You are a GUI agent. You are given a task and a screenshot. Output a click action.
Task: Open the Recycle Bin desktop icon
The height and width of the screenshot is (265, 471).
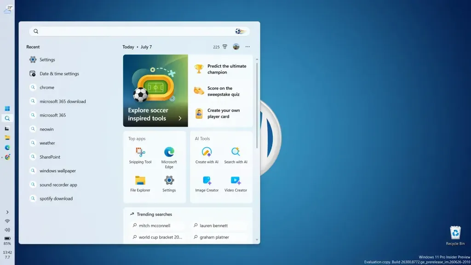455,236
